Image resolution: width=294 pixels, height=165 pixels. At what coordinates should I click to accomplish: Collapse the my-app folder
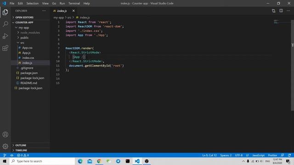click(31, 27)
